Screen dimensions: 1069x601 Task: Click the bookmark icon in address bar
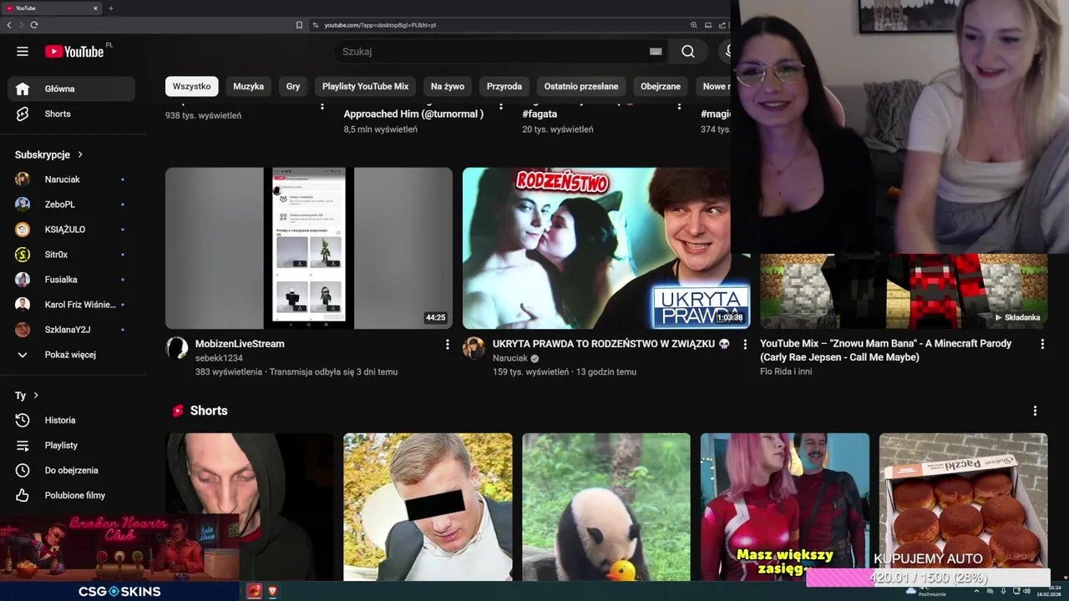tap(299, 25)
